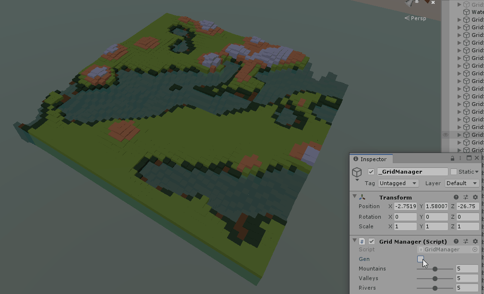Screen dimensions: 484x294
Task: Click the Mountains slider handle
Action: [x=435, y=269]
